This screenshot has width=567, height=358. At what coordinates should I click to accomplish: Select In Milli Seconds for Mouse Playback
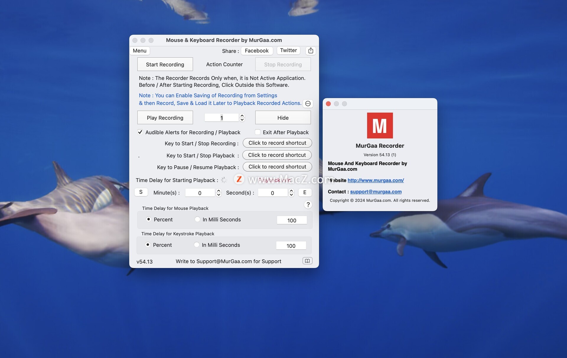point(198,219)
